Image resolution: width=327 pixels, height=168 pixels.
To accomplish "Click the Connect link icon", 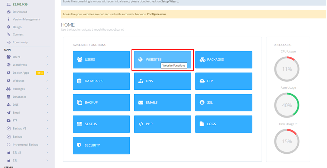I will click(x=9, y=34).
